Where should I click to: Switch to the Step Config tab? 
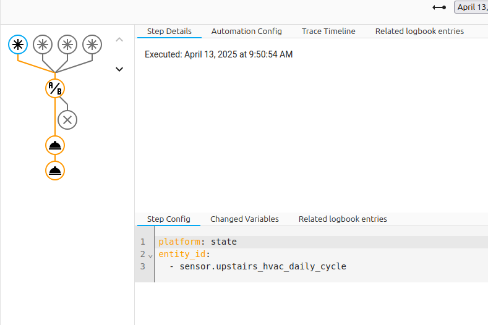point(169,219)
